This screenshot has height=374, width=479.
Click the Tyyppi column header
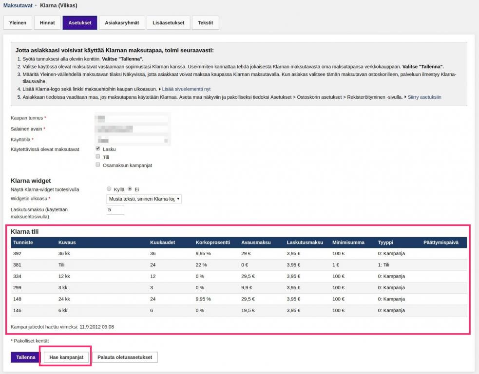[385, 243]
